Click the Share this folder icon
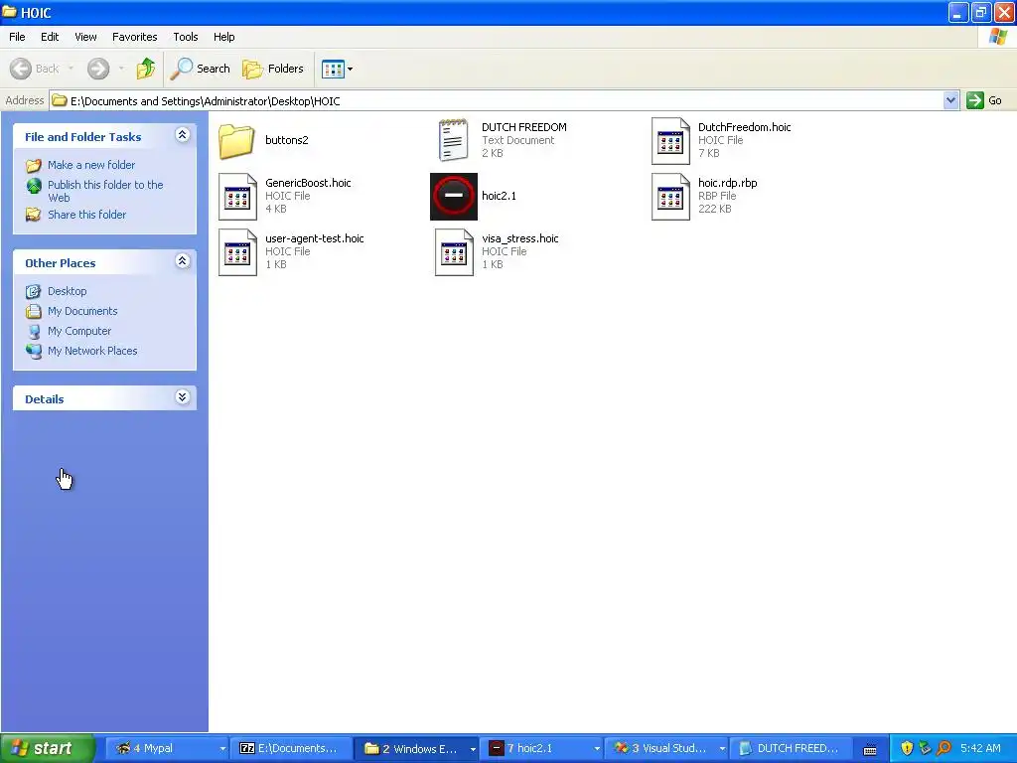 click(x=34, y=215)
